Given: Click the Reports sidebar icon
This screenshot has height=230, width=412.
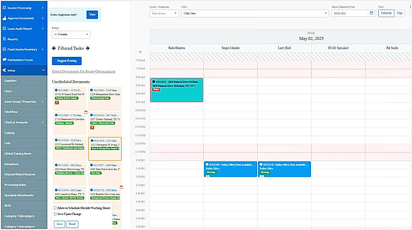Looking at the screenshot, I should coord(4,39).
